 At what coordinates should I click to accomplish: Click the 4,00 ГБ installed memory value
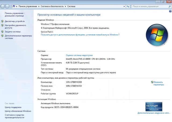(78, 63)
